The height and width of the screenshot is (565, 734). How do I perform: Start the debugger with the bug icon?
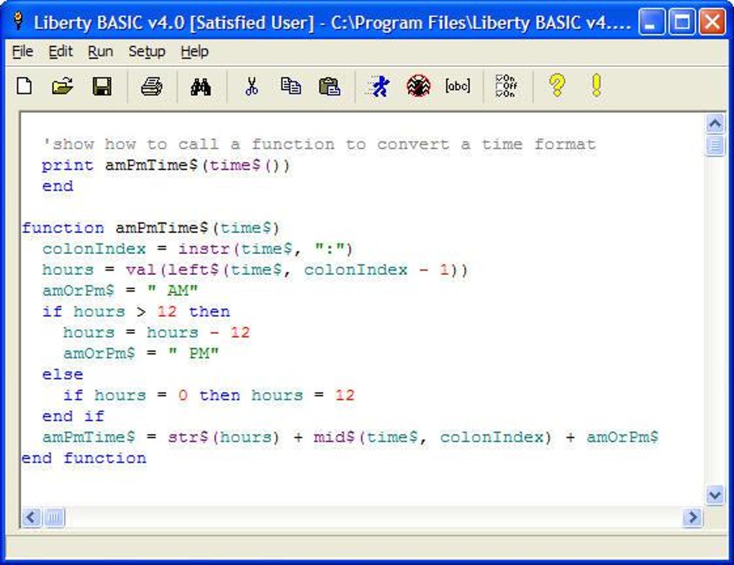point(419,86)
